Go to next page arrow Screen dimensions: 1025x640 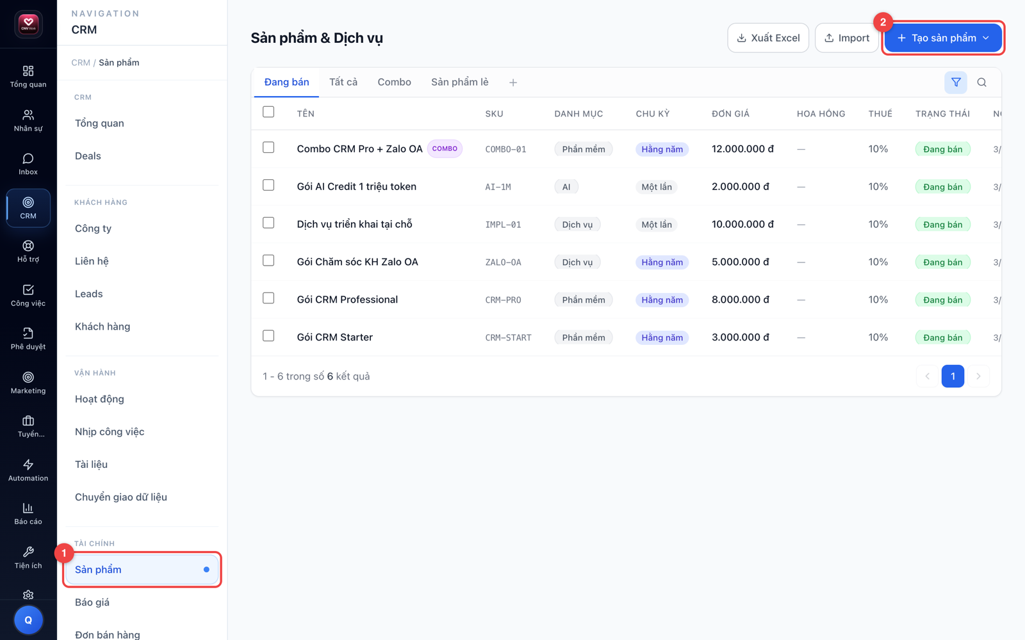click(x=978, y=376)
